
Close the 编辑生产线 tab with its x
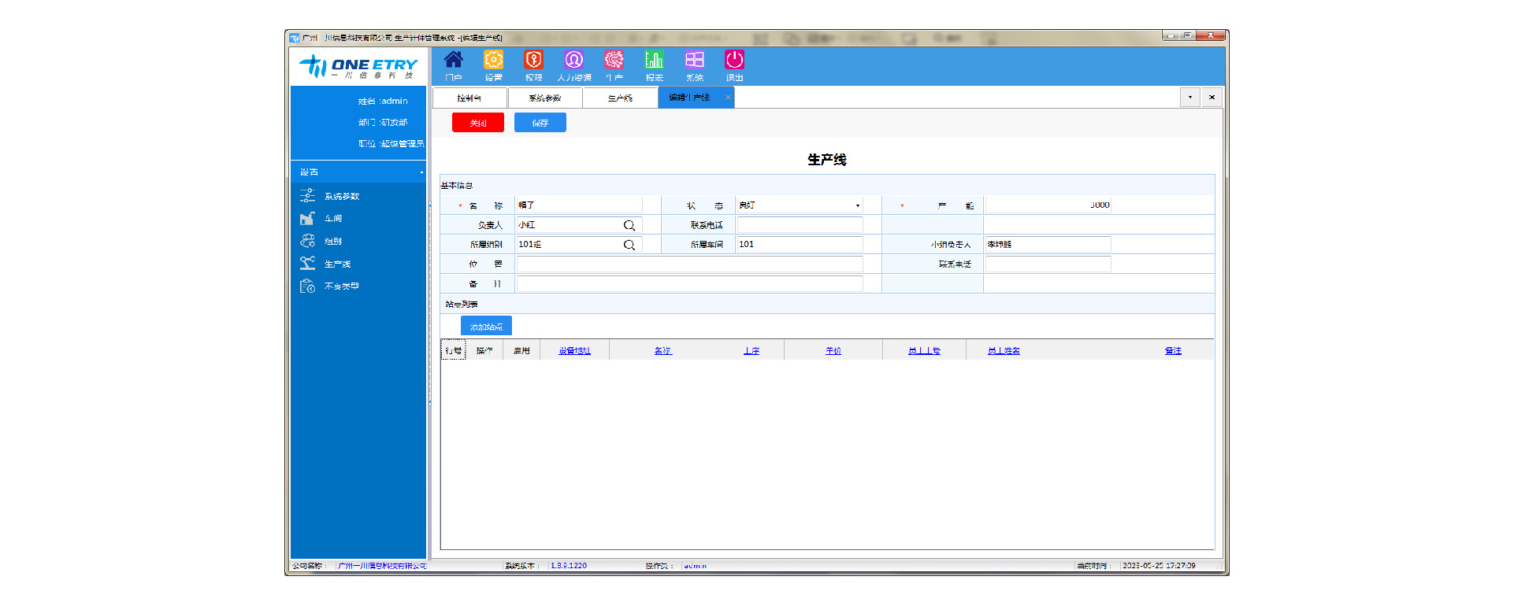(728, 98)
